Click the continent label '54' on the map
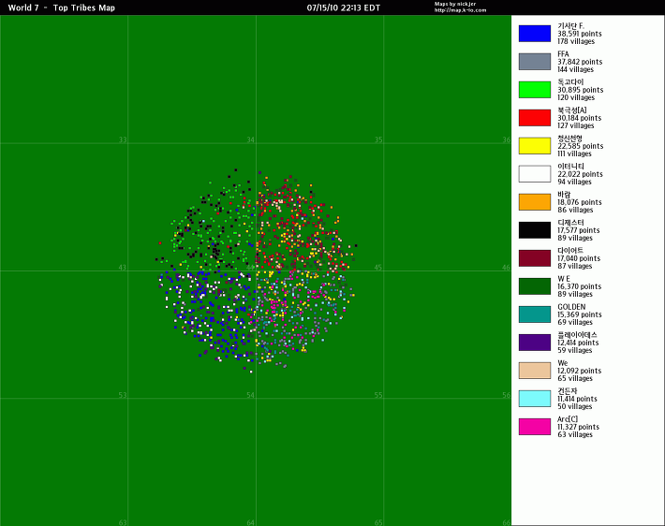 (251, 395)
